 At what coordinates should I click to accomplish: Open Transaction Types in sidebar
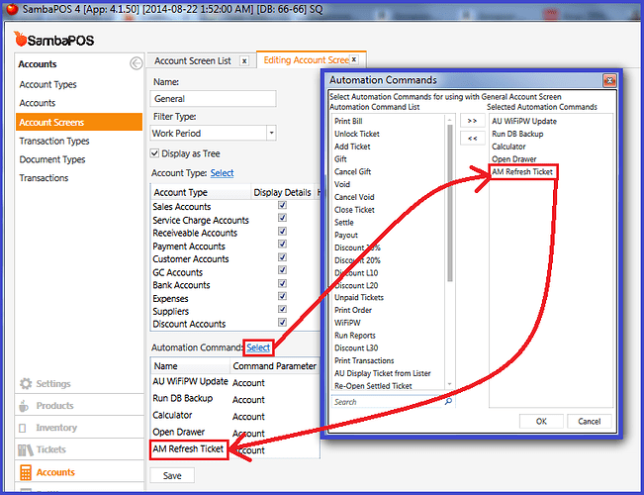click(54, 141)
